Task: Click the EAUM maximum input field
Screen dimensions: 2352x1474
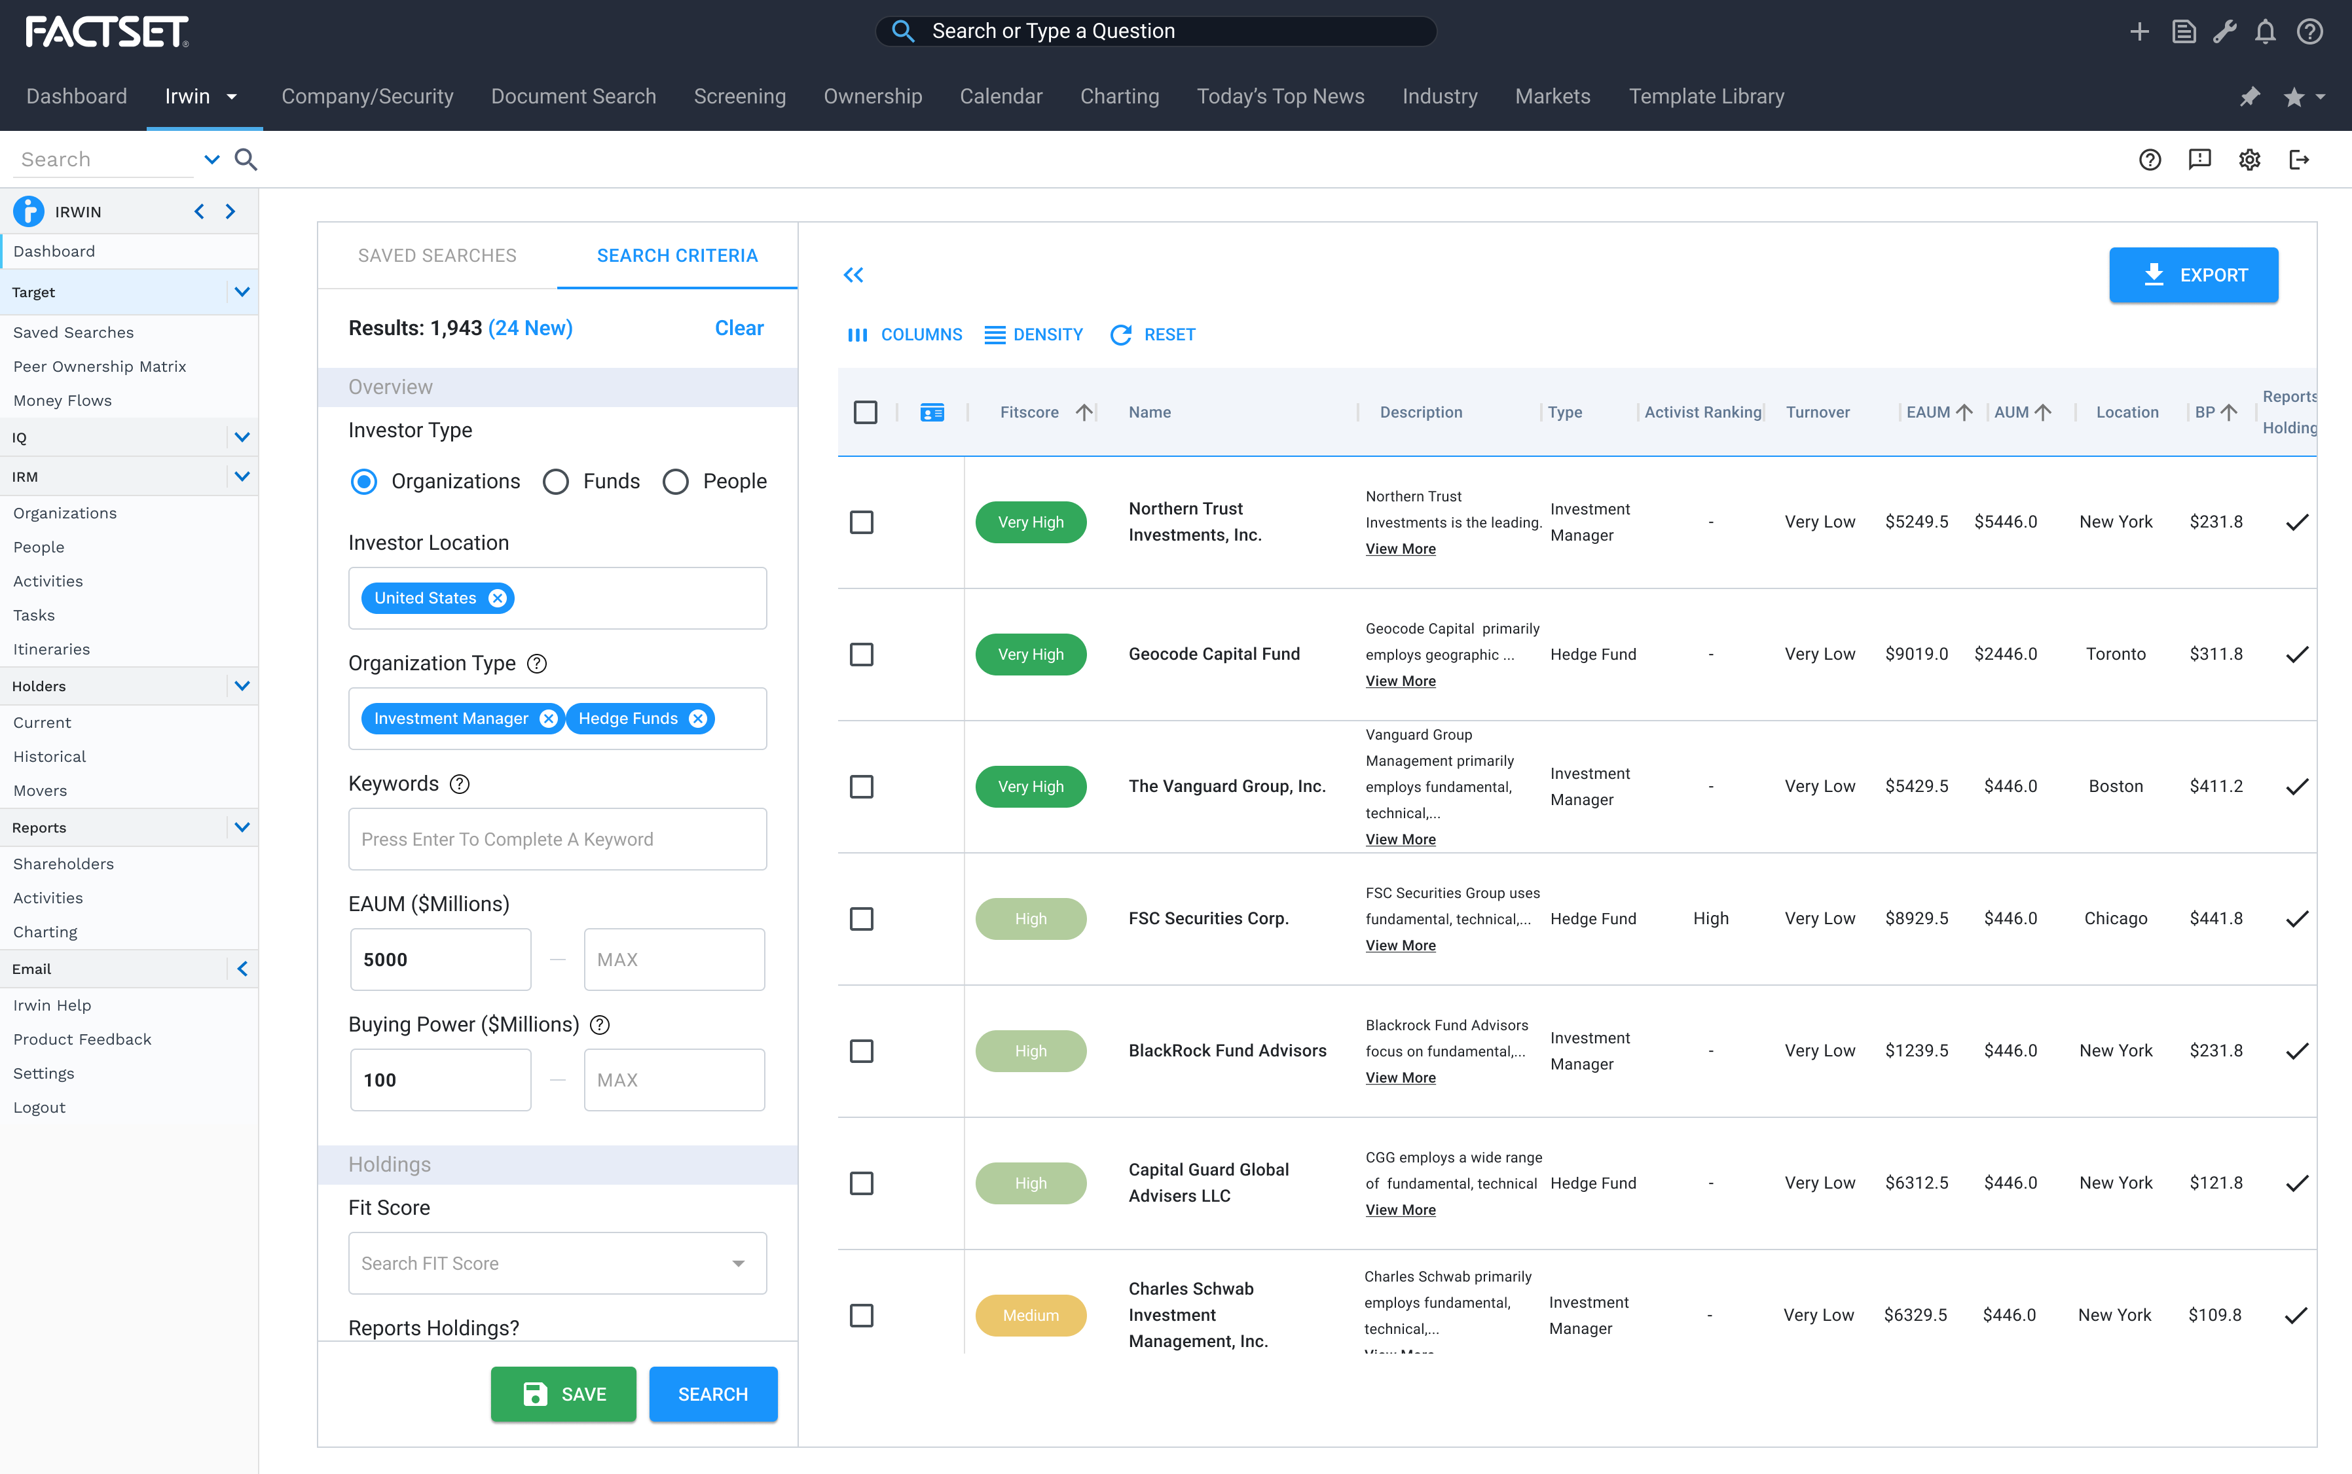Action: coord(674,960)
